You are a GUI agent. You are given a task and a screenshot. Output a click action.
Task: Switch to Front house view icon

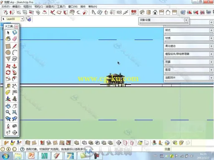(155, 12)
